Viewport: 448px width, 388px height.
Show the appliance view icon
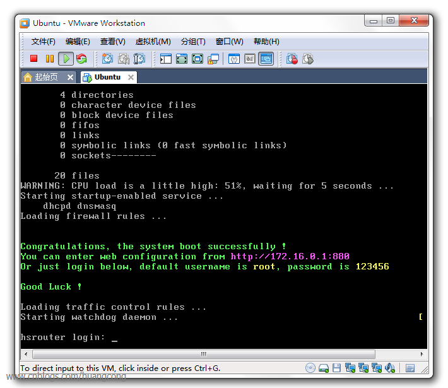point(250,59)
